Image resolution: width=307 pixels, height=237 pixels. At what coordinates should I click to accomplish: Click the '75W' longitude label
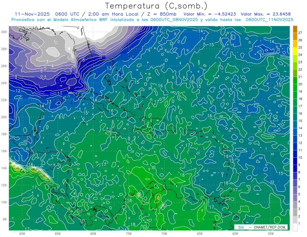(129, 233)
